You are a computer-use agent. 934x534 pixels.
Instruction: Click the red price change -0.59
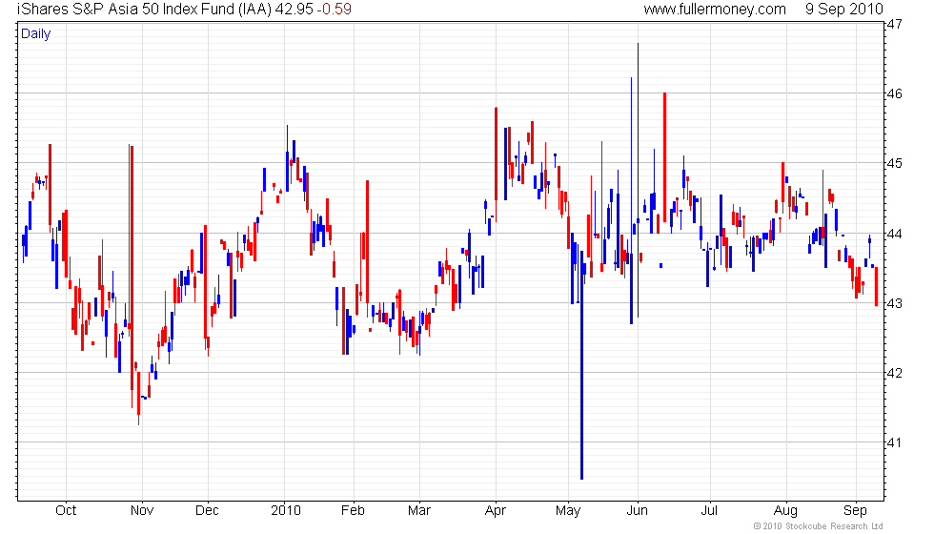pyautogui.click(x=334, y=9)
